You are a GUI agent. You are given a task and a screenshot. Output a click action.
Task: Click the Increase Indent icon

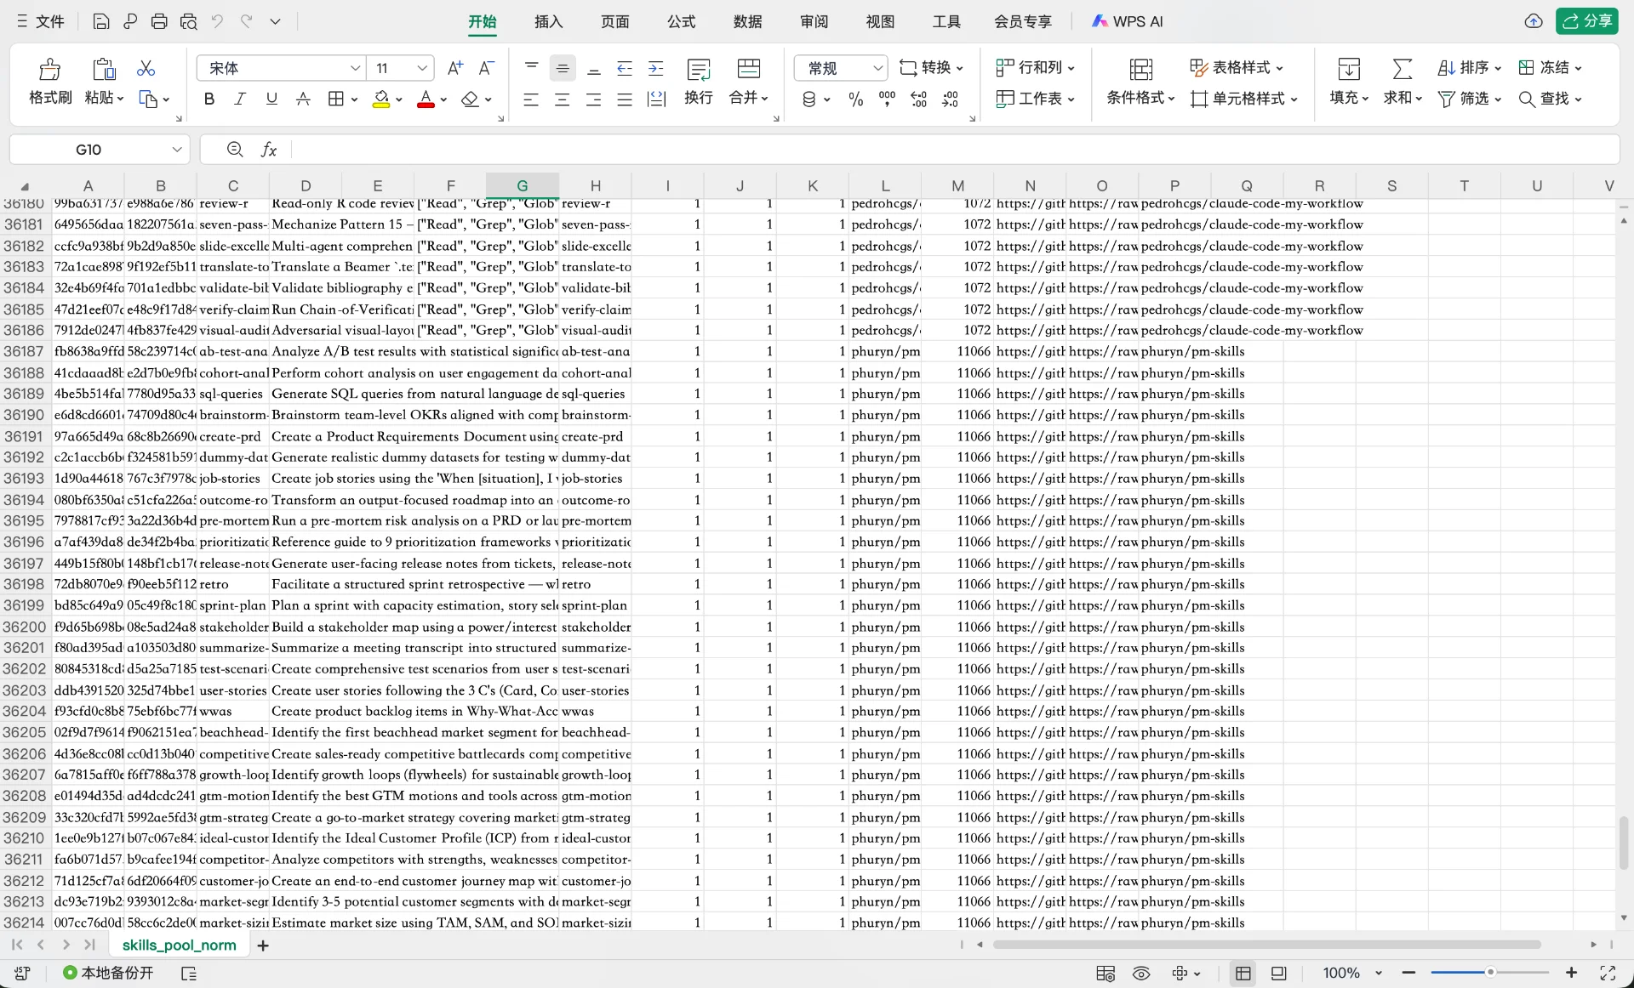[656, 68]
